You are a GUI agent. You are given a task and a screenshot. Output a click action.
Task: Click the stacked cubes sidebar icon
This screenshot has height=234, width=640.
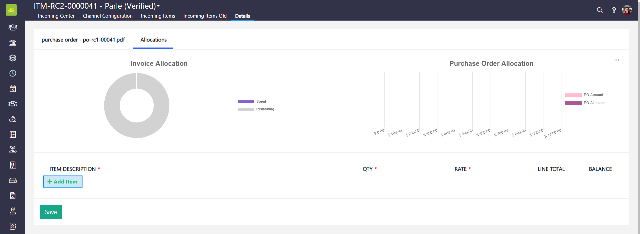tap(13, 119)
